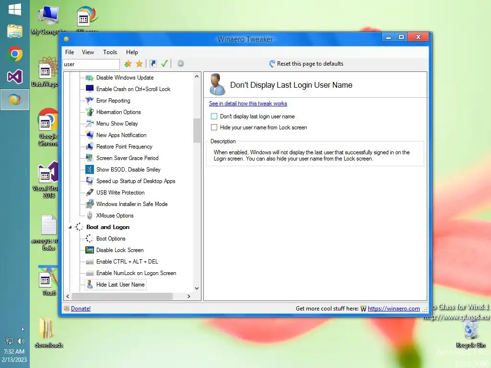
Task: Click the Boot Options spinner icon
Action: (x=90, y=239)
